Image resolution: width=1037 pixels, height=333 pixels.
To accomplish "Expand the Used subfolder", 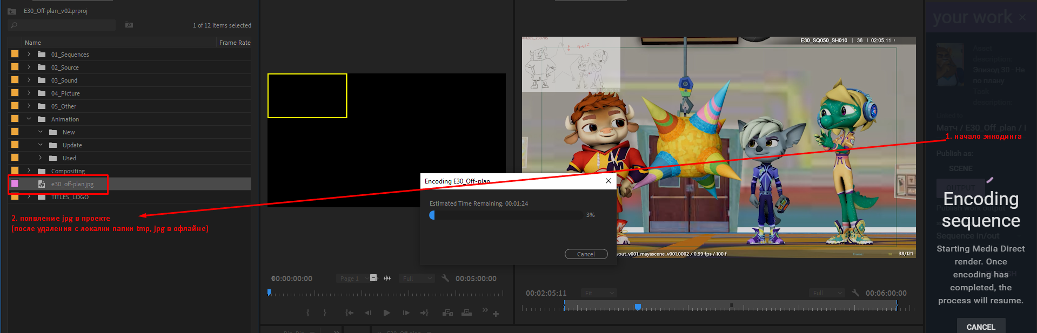I will 41,158.
